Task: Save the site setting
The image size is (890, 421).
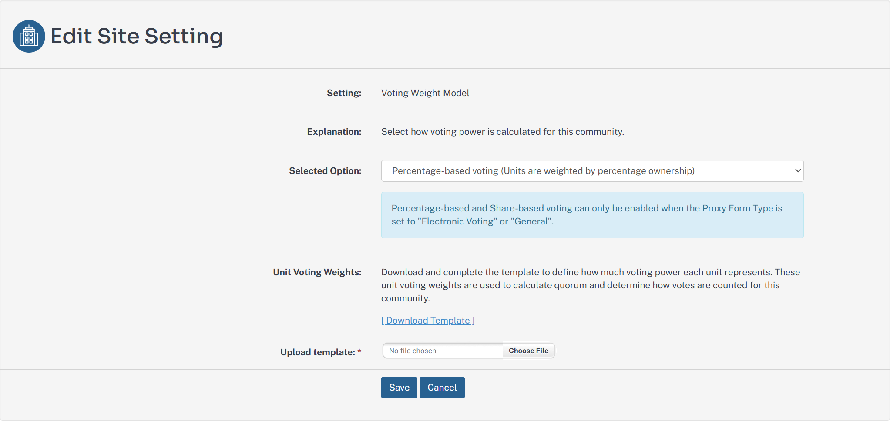Action: 399,388
